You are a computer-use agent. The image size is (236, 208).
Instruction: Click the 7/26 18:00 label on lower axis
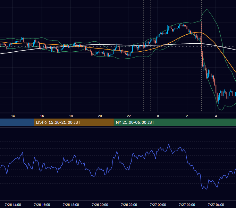click(71, 205)
